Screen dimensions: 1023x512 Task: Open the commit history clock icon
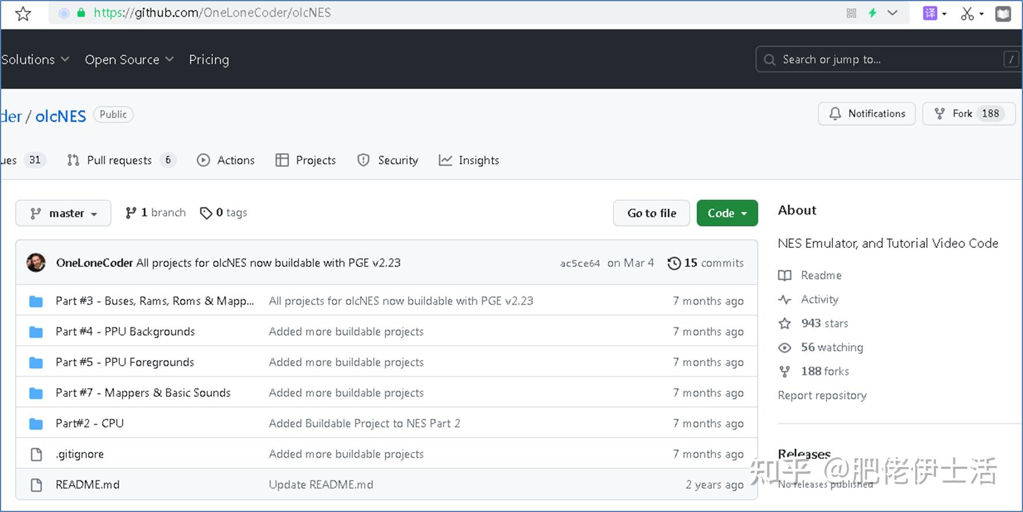pyautogui.click(x=674, y=263)
